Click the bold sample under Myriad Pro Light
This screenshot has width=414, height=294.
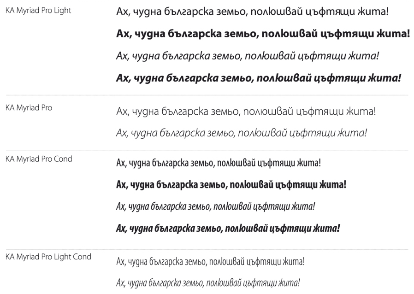coord(263,34)
